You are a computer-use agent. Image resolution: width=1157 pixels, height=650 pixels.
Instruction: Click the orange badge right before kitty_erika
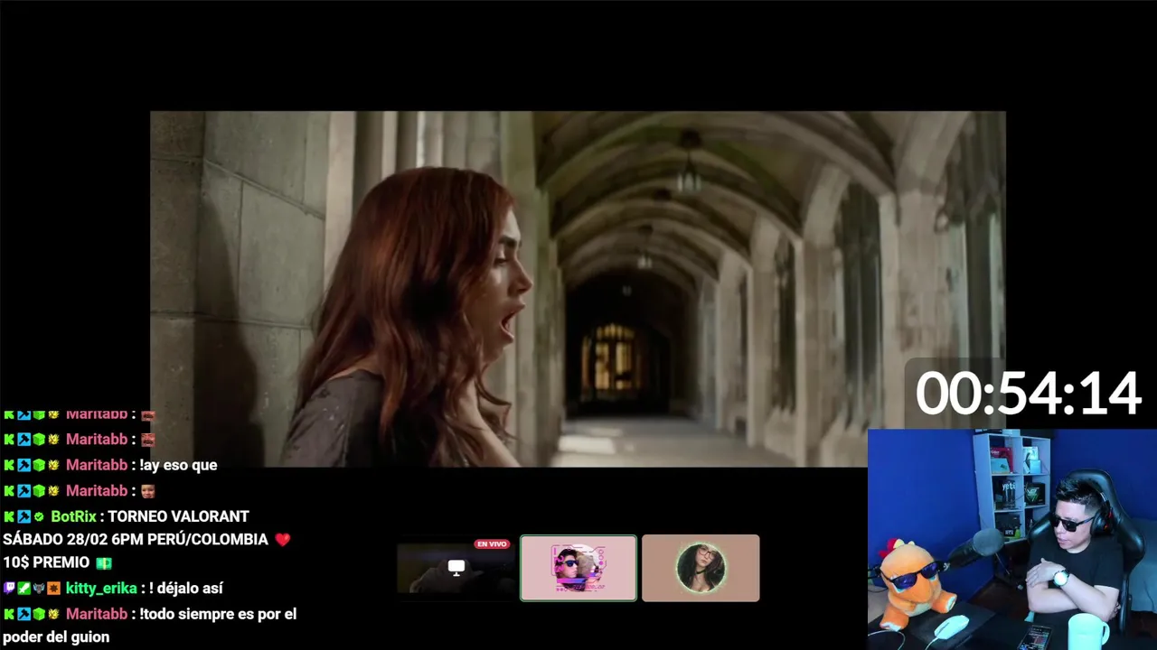point(53,589)
